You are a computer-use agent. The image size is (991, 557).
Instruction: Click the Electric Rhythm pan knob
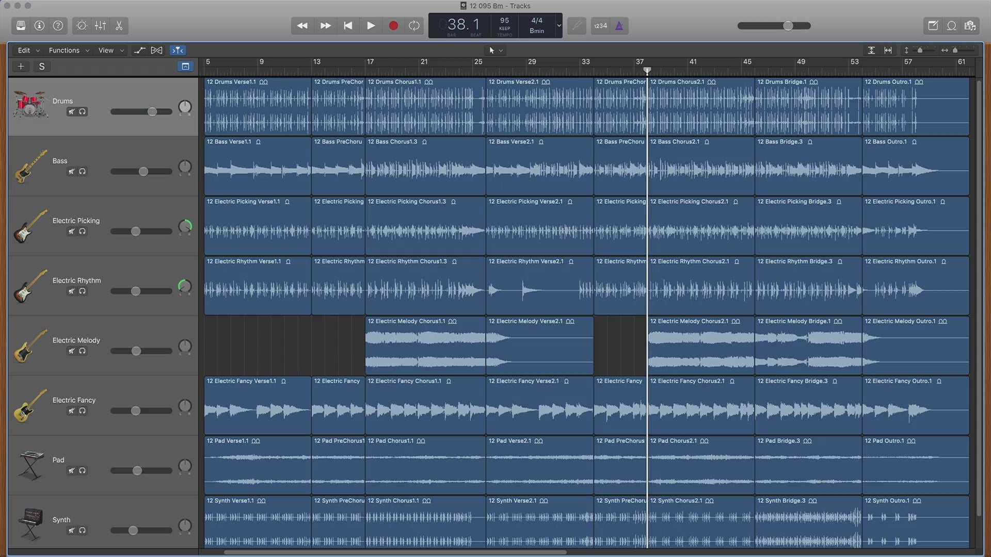pos(185,286)
